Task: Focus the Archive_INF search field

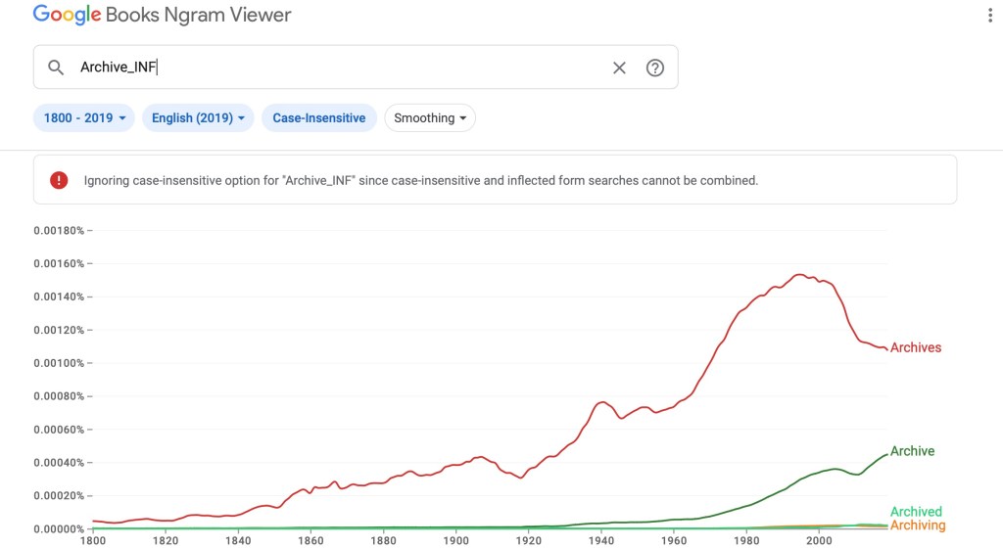Action: coord(333,68)
